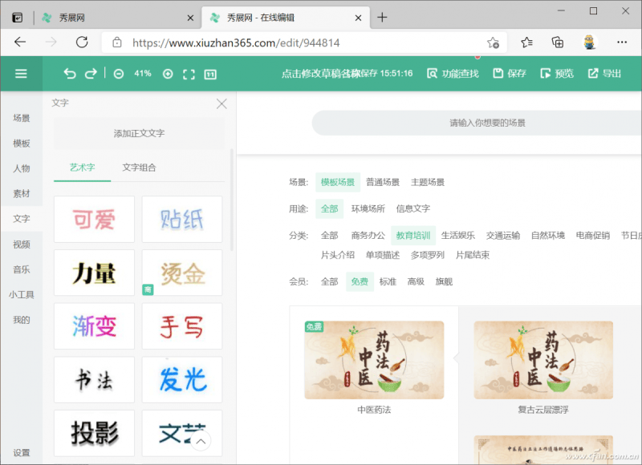
Task: Click 添加正文文字 to add body text
Action: pyautogui.click(x=140, y=132)
